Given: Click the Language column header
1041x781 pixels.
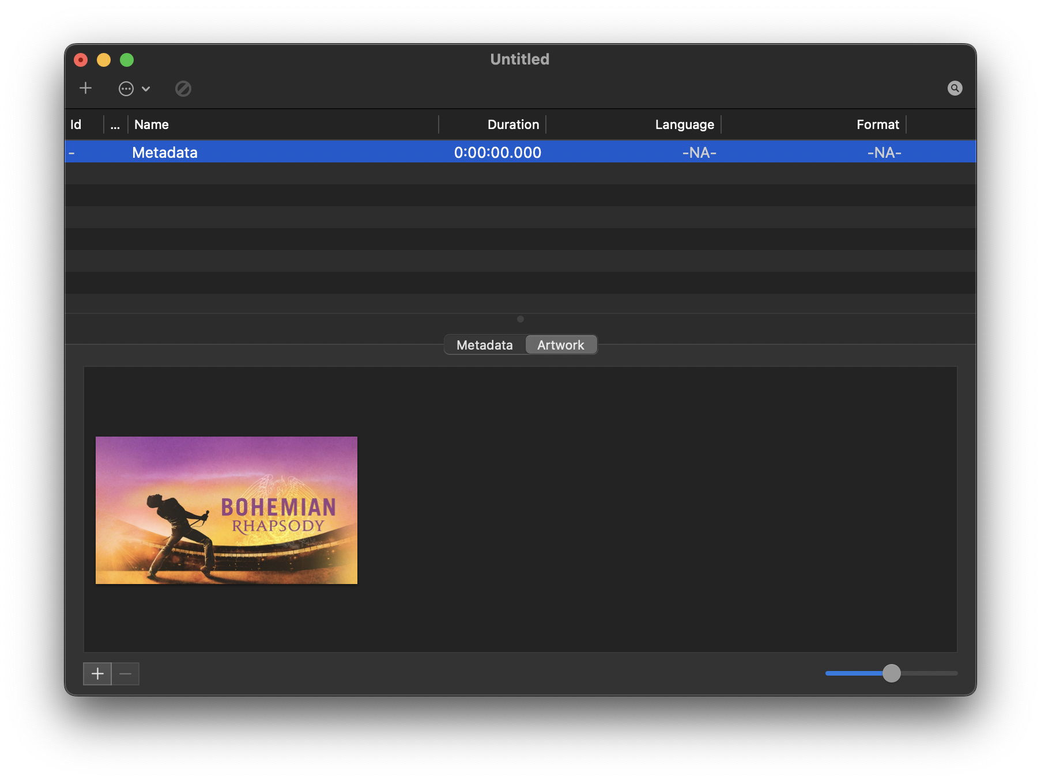Looking at the screenshot, I should pyautogui.click(x=633, y=124).
